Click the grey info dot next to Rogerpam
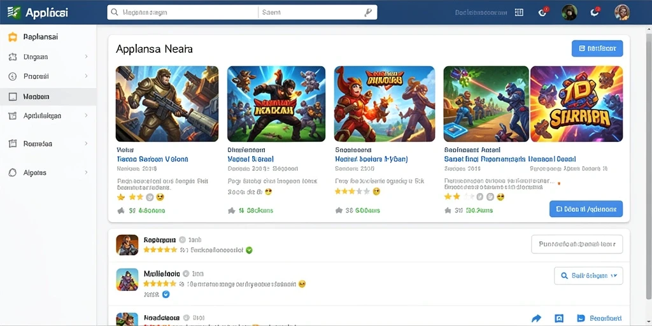Screen dimensions: 652x326 [x=182, y=240]
